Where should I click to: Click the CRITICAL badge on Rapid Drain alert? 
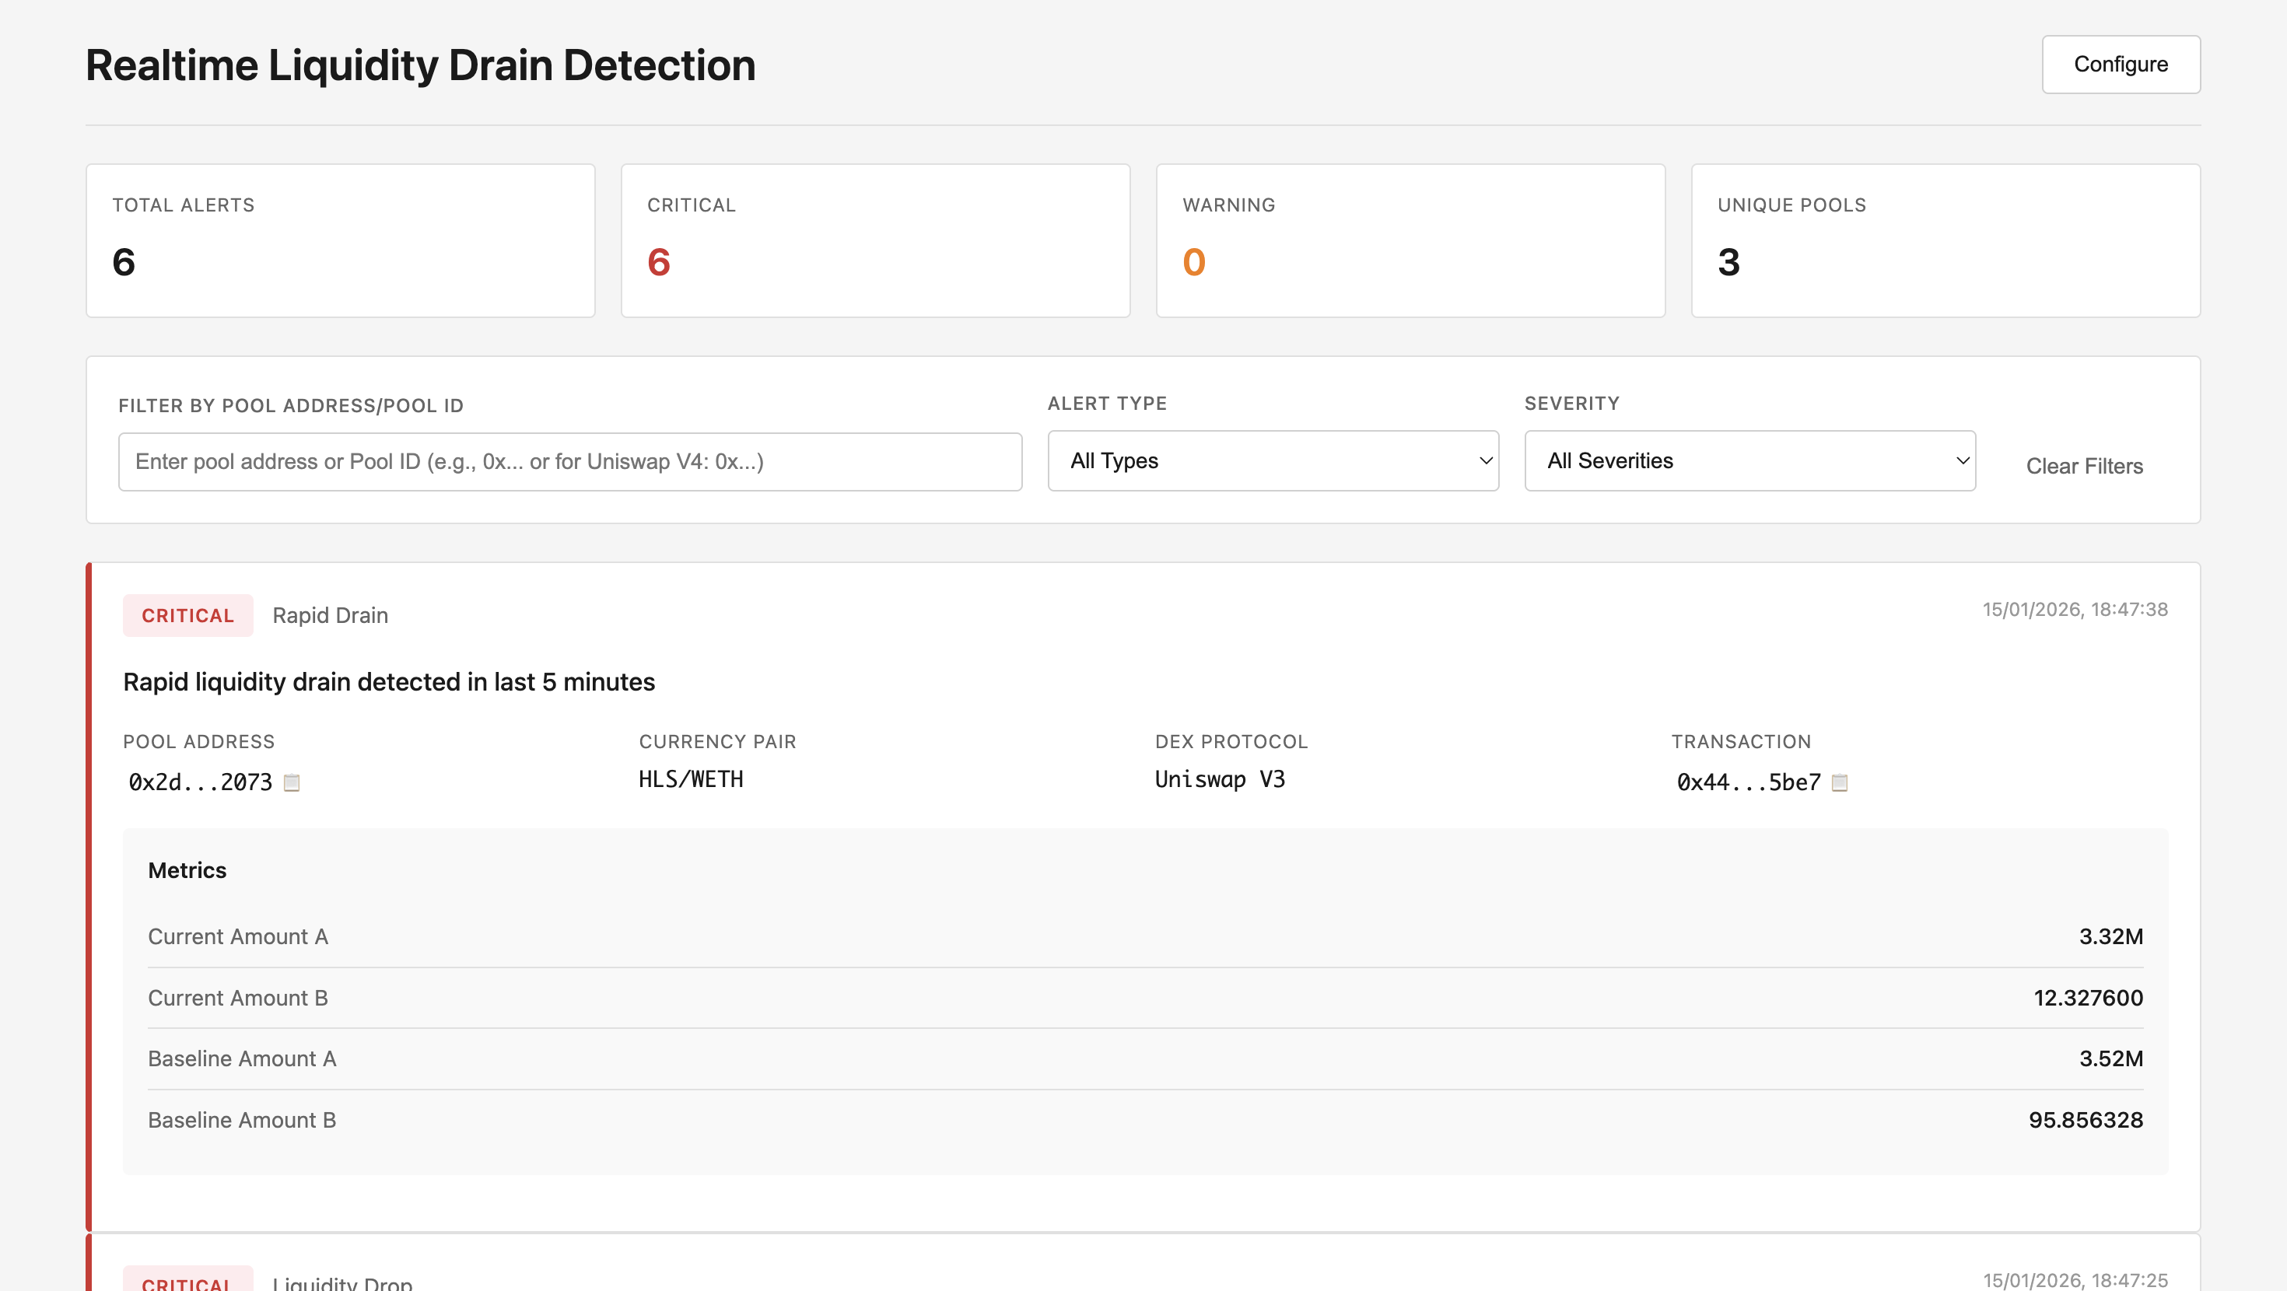187,615
